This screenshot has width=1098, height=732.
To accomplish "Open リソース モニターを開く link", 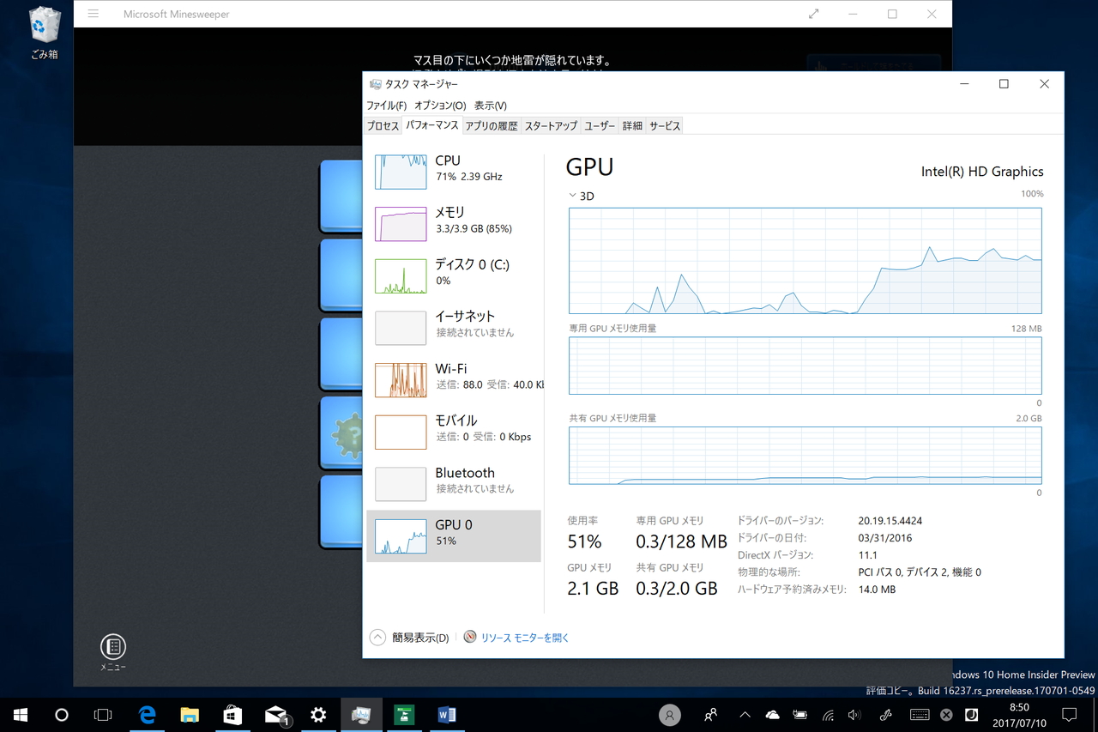I will [x=525, y=638].
